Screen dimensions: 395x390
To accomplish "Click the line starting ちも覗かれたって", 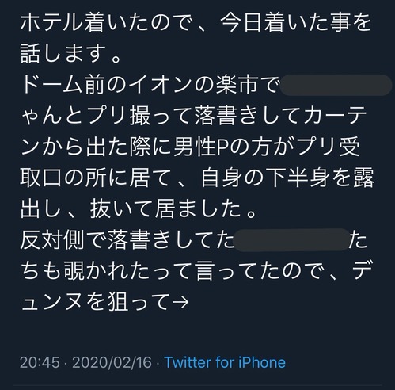I will click(196, 270).
